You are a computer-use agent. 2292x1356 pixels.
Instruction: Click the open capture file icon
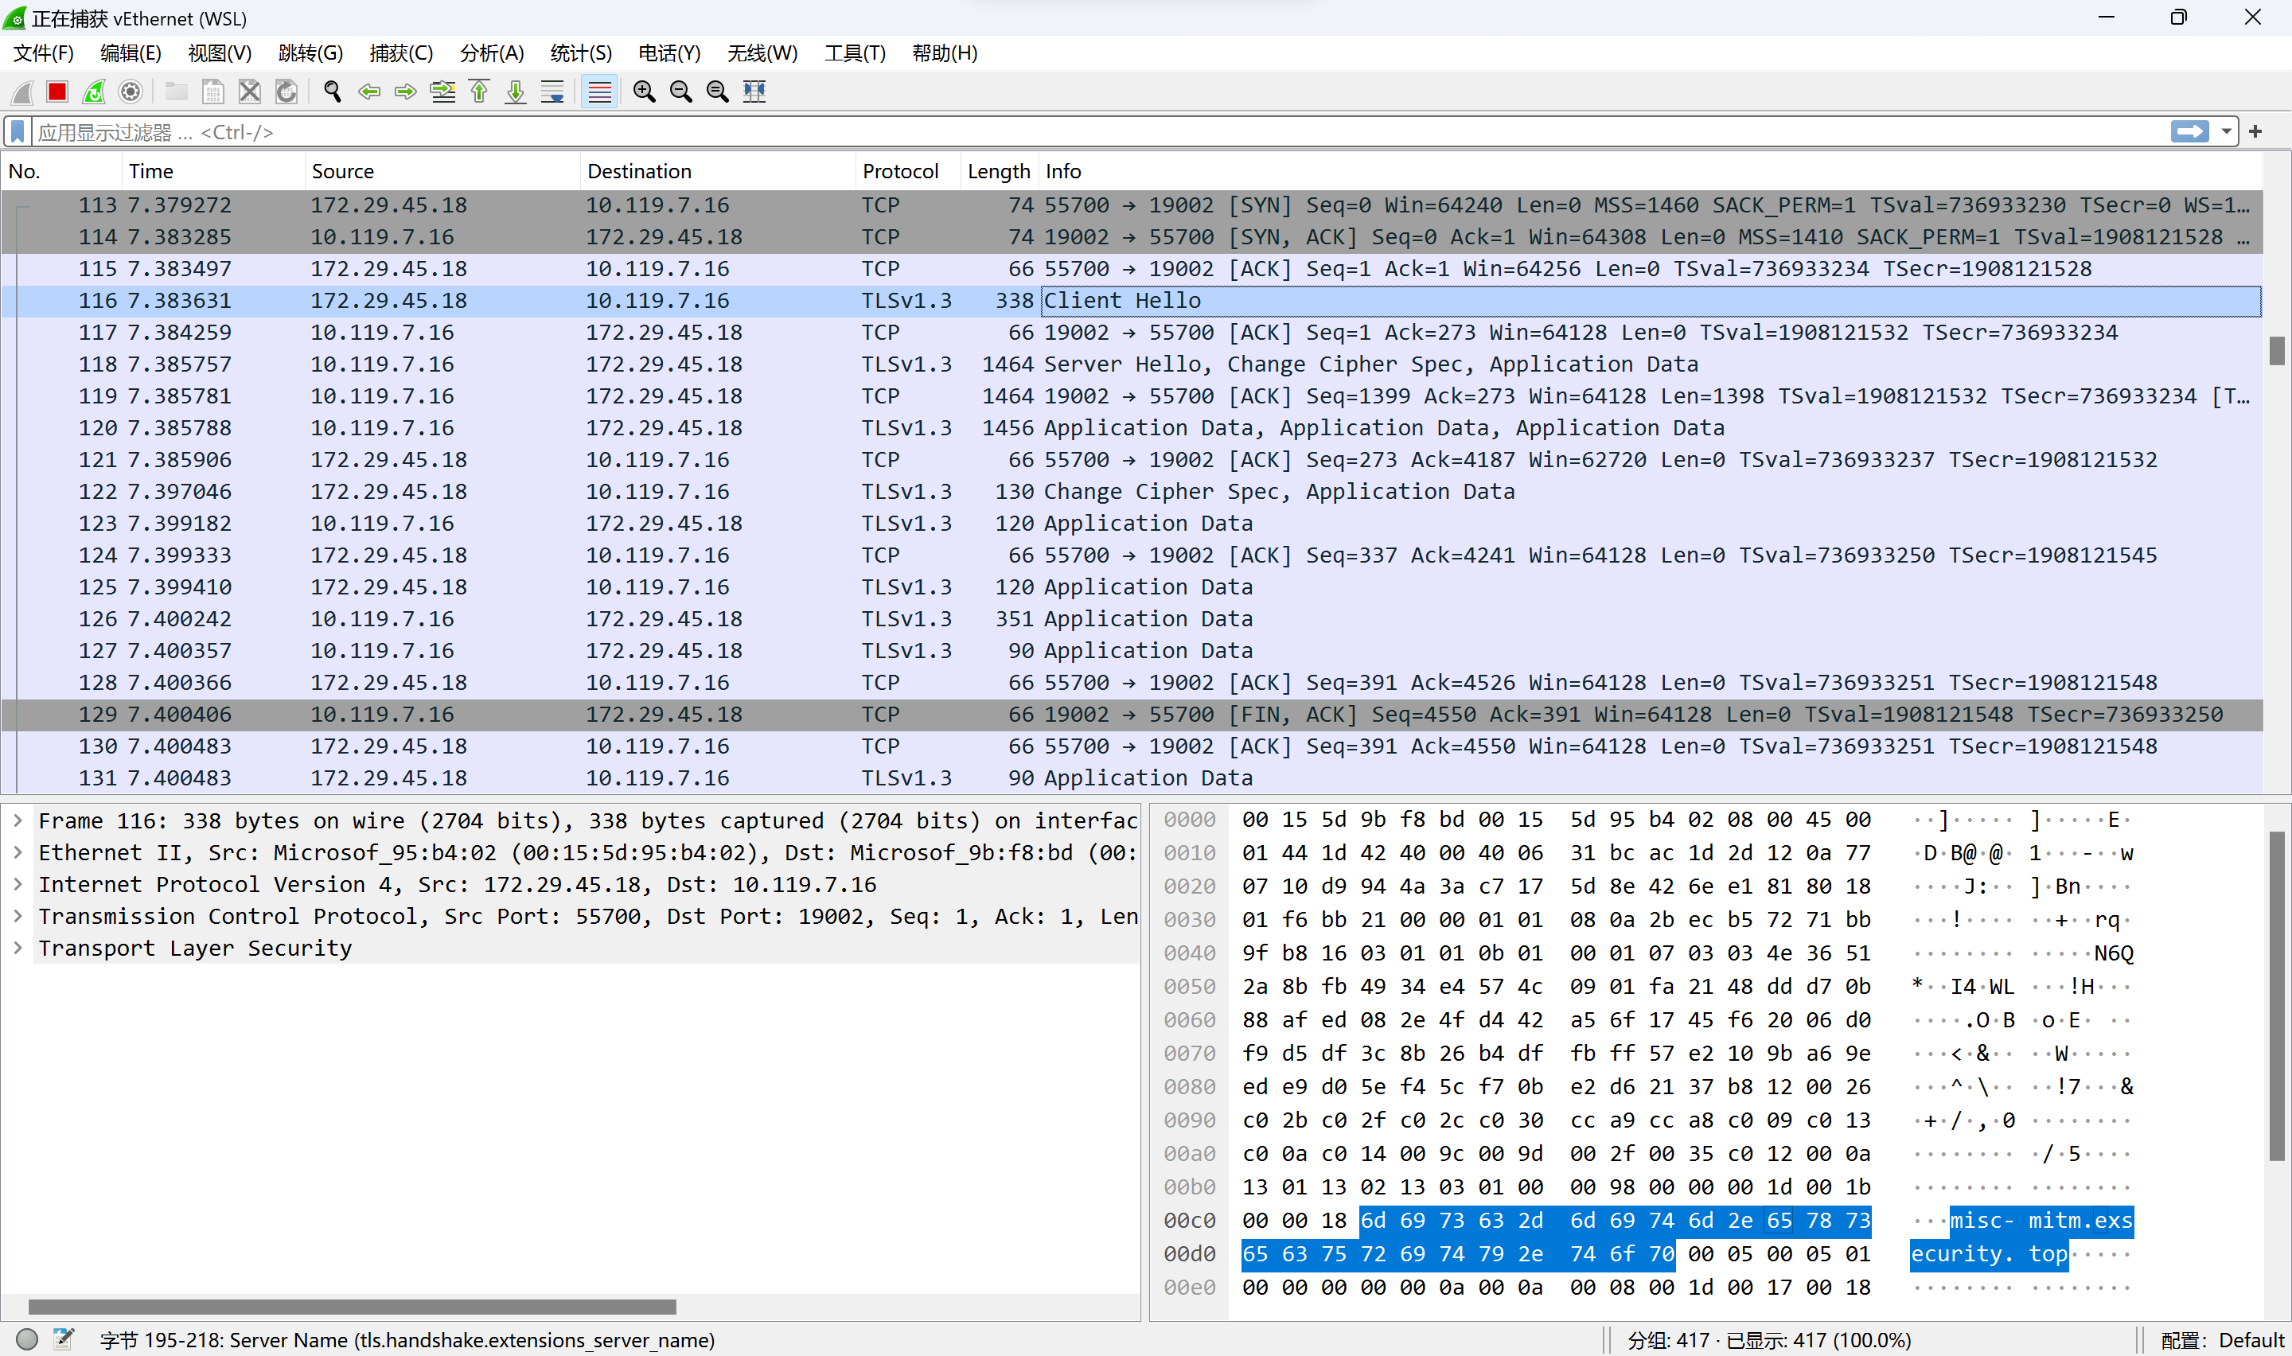click(177, 92)
